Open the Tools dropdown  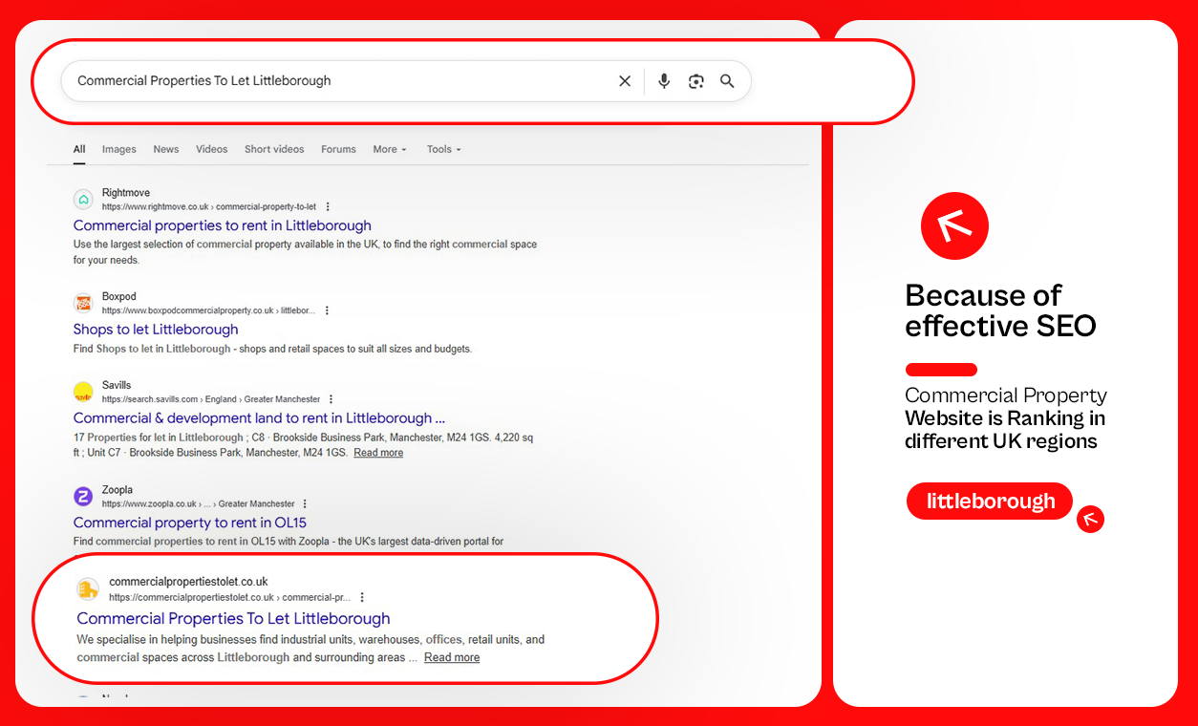point(442,149)
